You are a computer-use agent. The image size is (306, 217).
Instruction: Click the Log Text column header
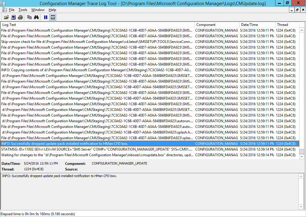tap(98, 25)
